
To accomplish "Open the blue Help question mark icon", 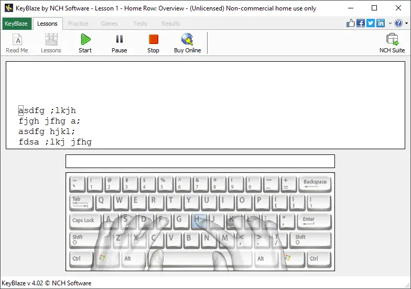I will click(398, 23).
